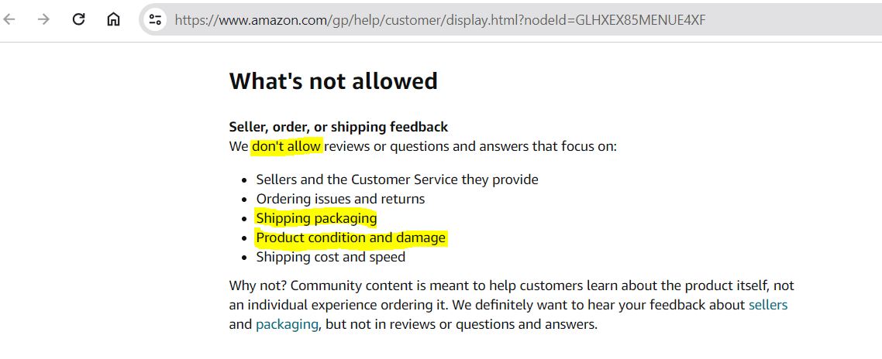Click highlighted "Product condition and damage" bullet

[x=351, y=238]
